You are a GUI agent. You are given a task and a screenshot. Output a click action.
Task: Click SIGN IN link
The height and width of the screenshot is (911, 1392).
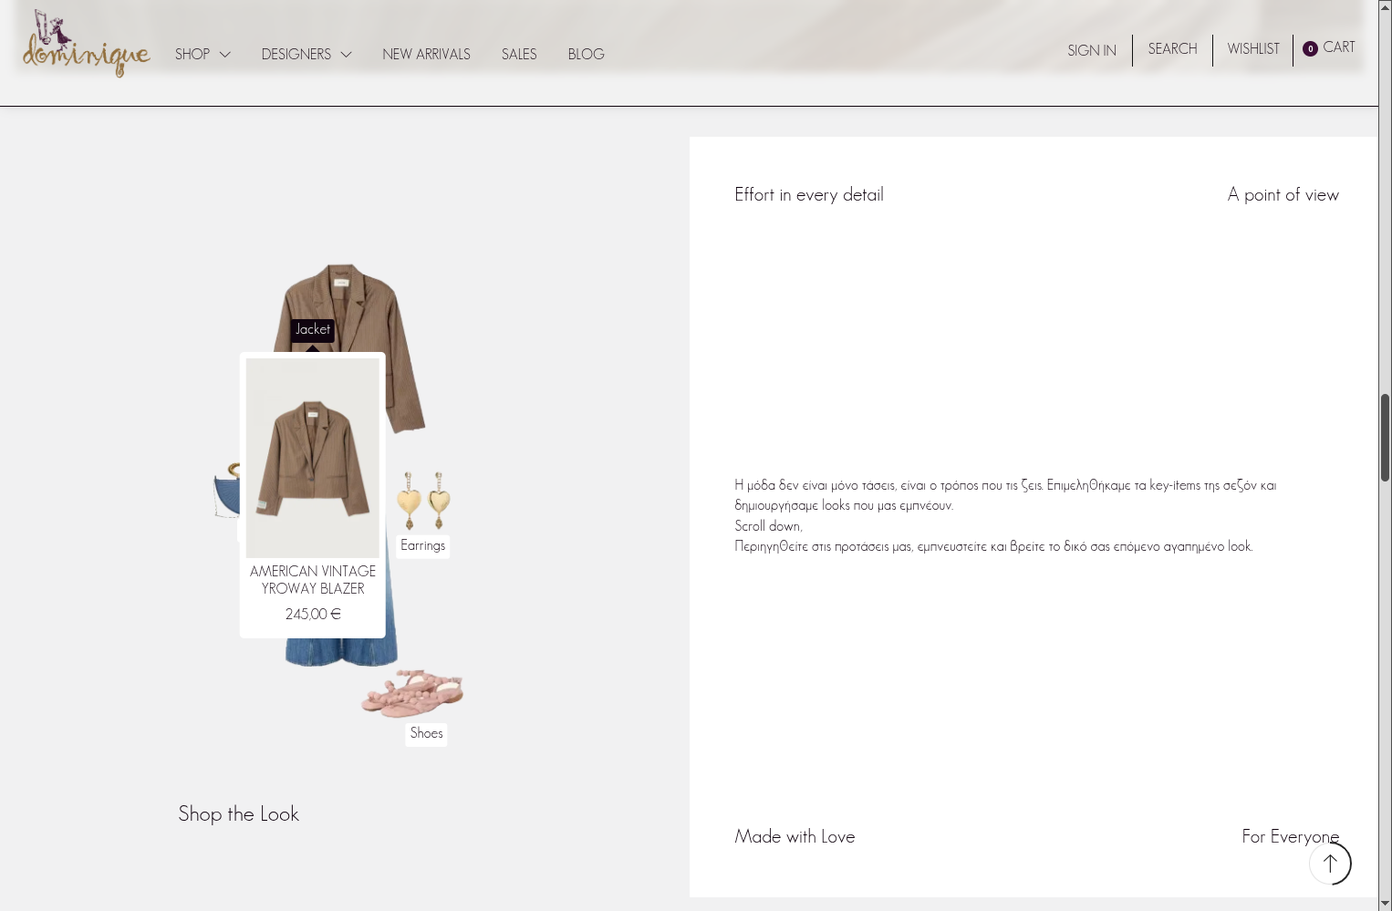click(1092, 51)
